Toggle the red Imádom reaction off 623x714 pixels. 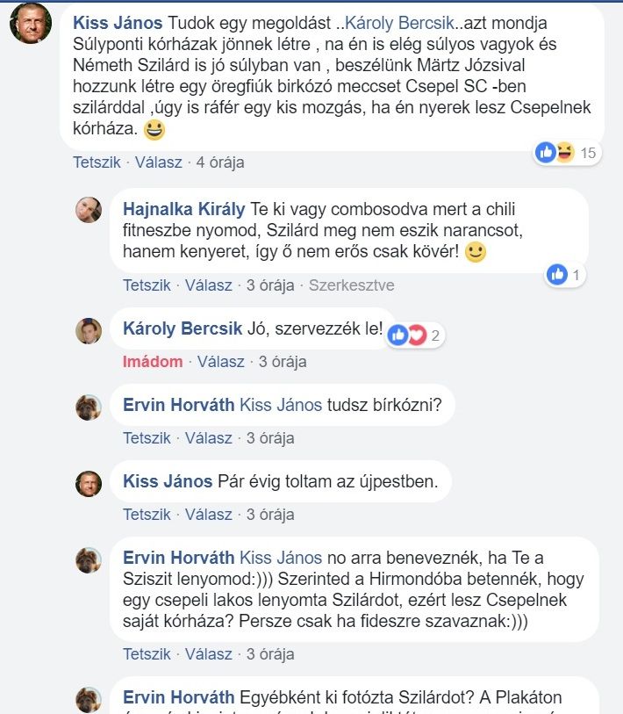point(153,361)
